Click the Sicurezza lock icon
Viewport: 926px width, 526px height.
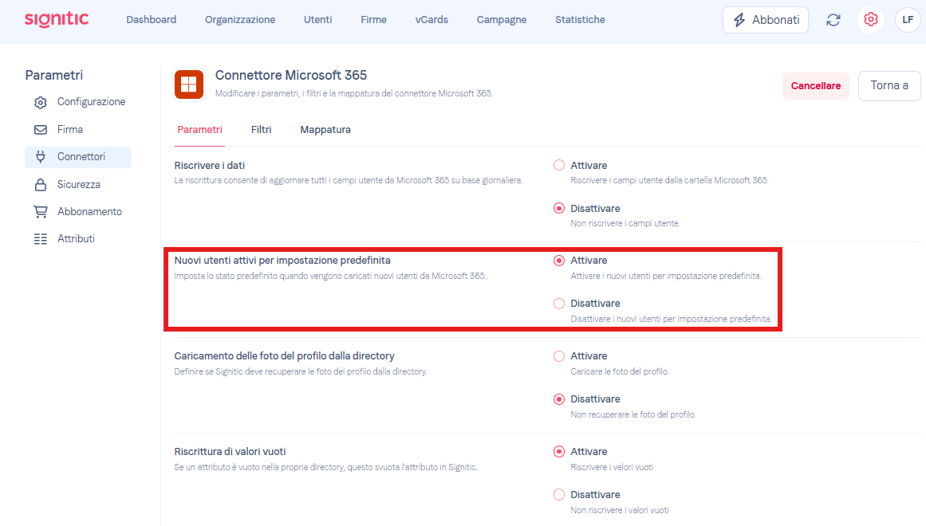pos(40,185)
